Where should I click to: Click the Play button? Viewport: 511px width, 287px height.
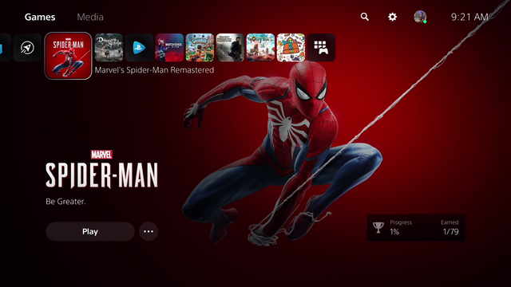(90, 231)
